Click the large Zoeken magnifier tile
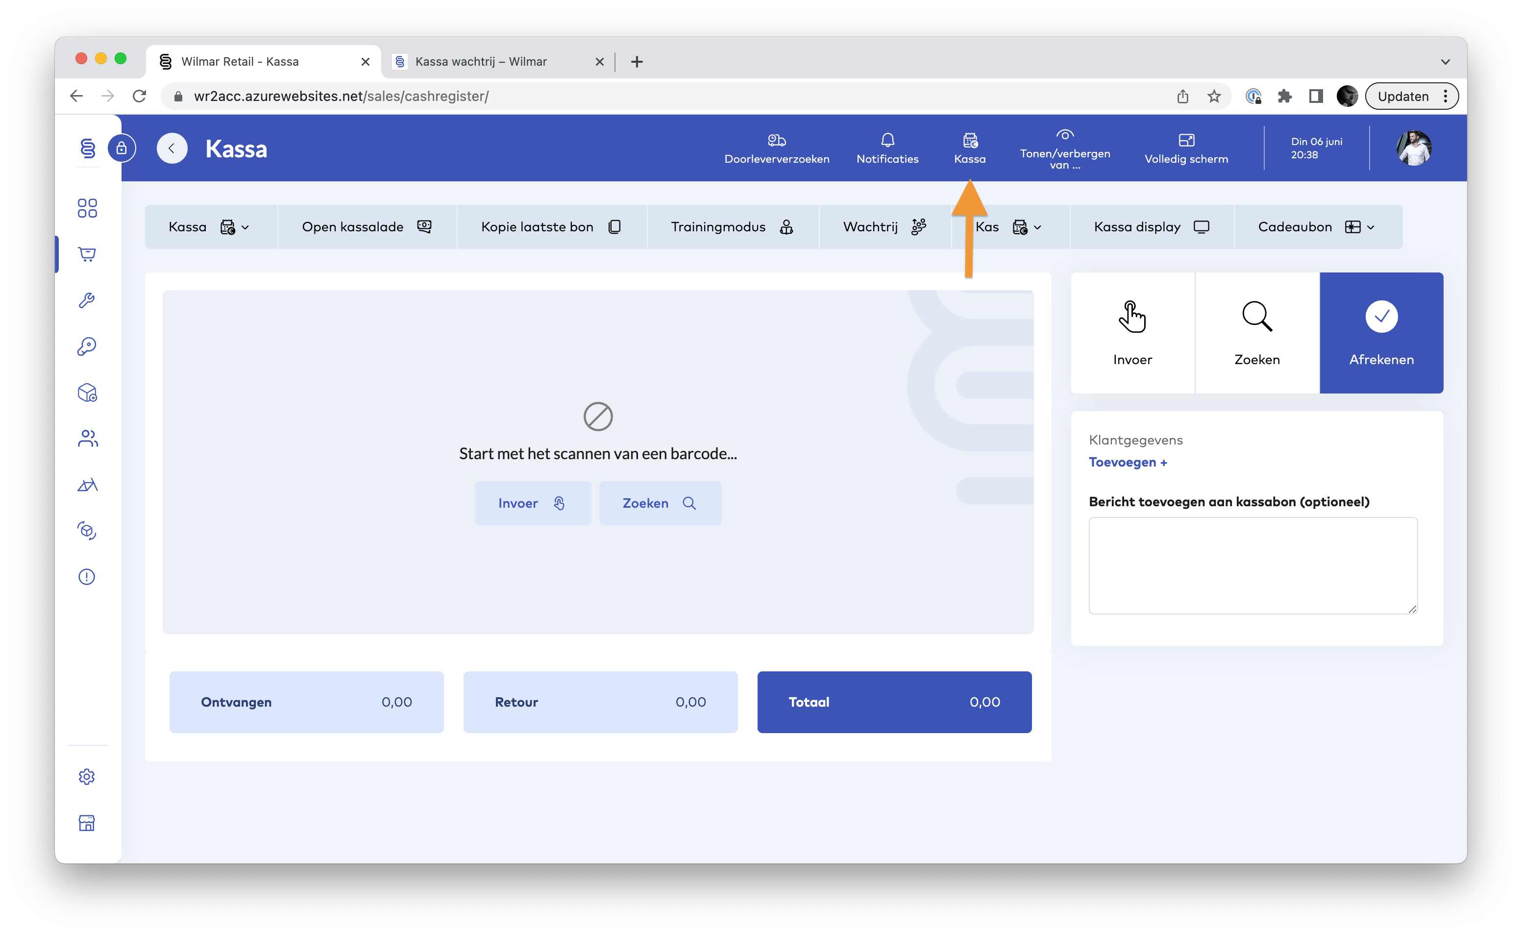 [1256, 333]
